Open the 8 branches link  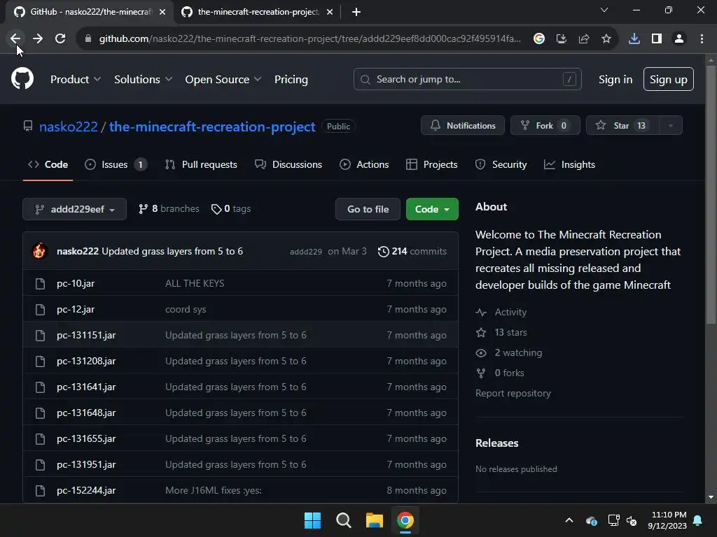169,209
